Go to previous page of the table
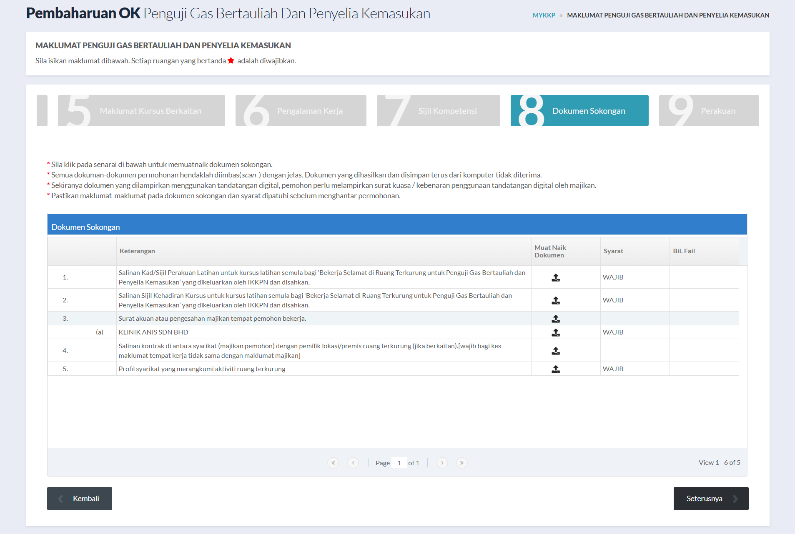The width and height of the screenshot is (795, 534). point(353,463)
